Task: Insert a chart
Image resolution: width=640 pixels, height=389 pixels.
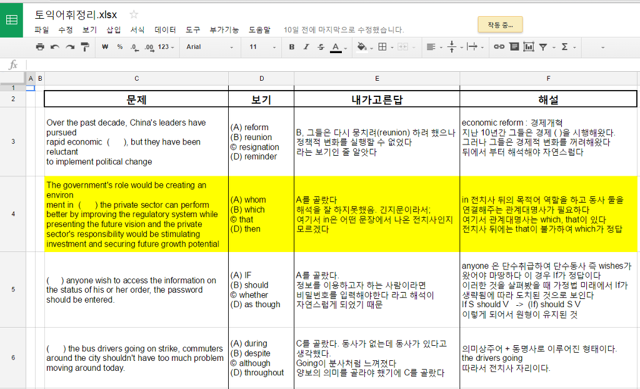Action: pyautogui.click(x=529, y=47)
